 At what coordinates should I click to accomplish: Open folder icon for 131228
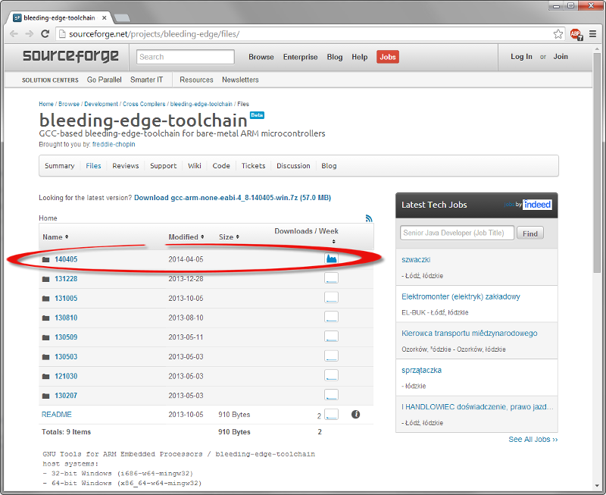pyautogui.click(x=46, y=279)
